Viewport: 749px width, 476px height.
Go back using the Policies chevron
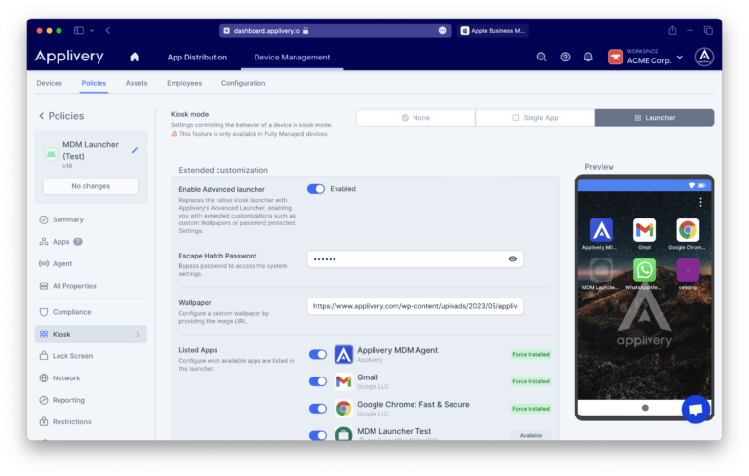click(x=42, y=116)
